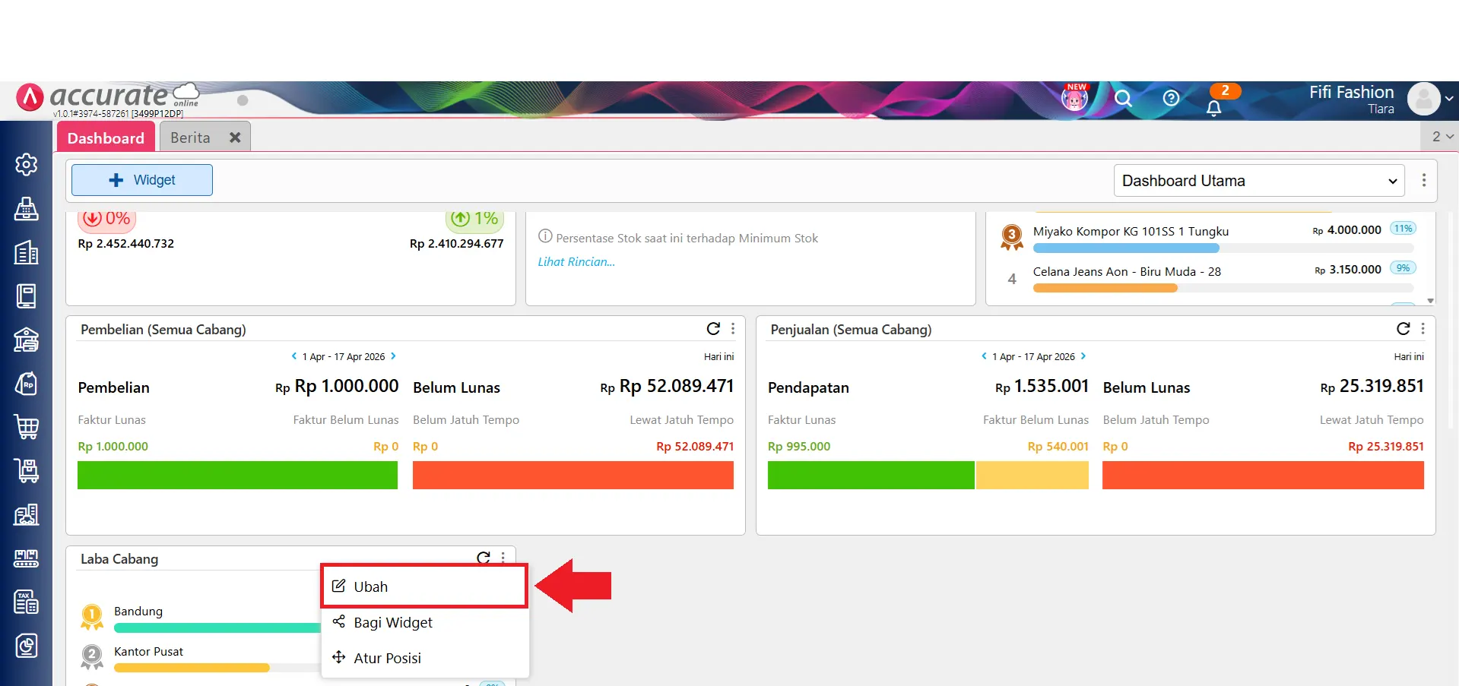Click the Penjualan Faktur Belum Lunas yellow bar

(1032, 475)
